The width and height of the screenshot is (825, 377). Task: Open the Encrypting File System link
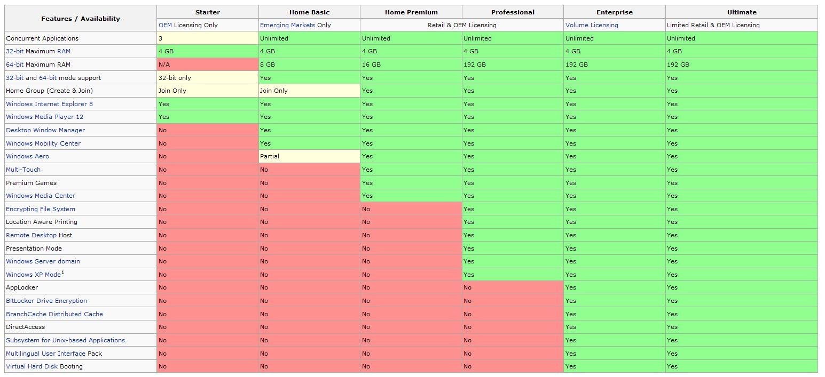[41, 209]
